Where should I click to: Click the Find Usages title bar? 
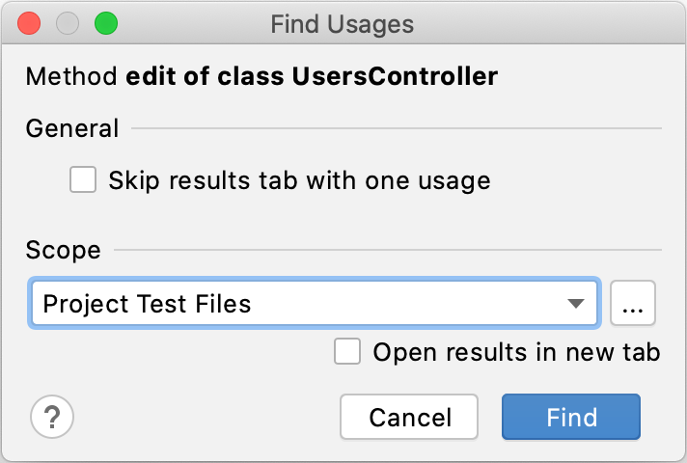tap(343, 24)
